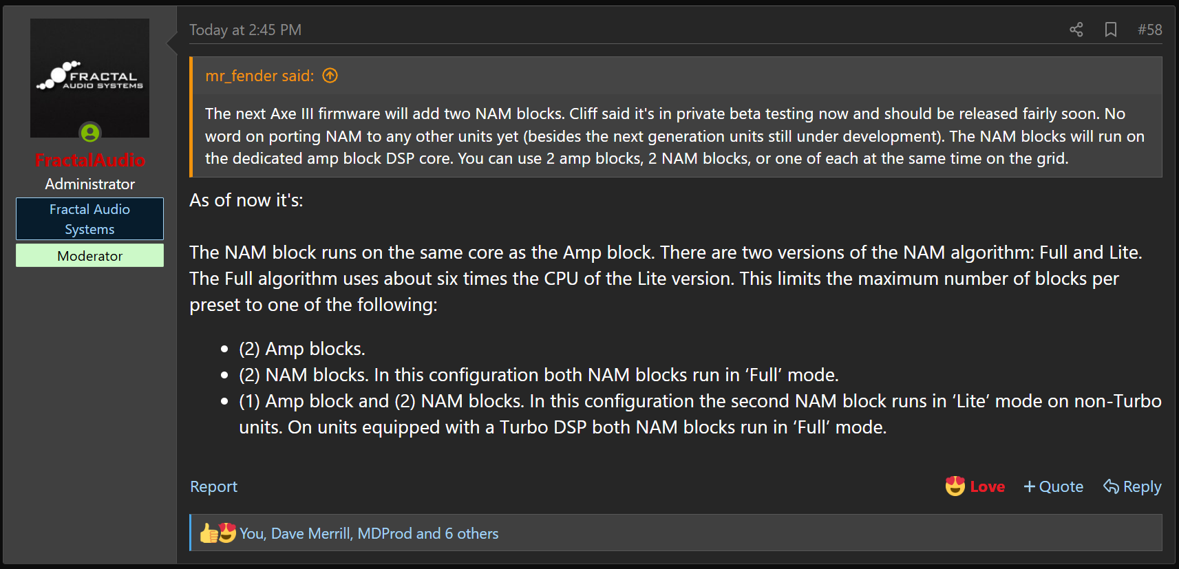Open the Fractal Audio Systems avatar image
This screenshot has width=1179, height=569.
tap(89, 78)
